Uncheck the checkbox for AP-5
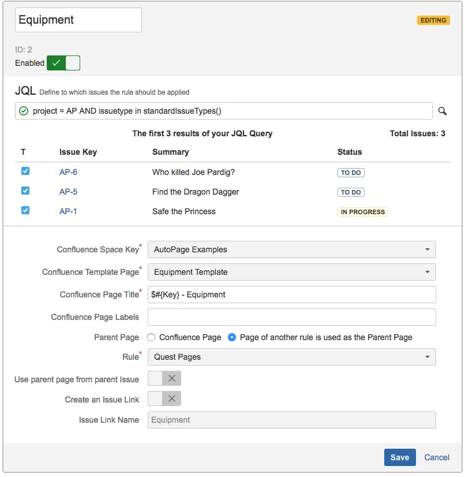465x477 pixels. (x=25, y=191)
